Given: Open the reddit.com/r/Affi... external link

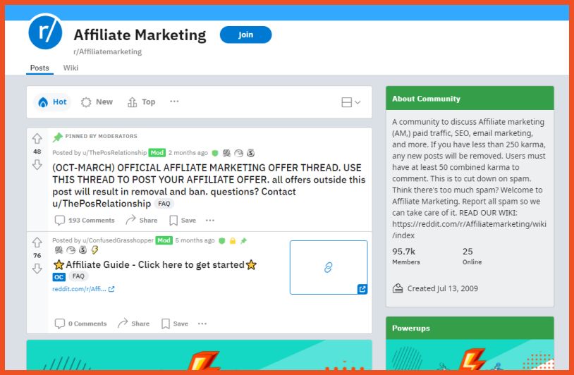Looking at the screenshot, I should pos(83,289).
